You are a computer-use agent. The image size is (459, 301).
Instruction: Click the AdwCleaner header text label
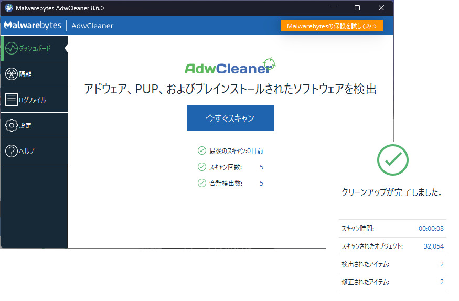92,26
